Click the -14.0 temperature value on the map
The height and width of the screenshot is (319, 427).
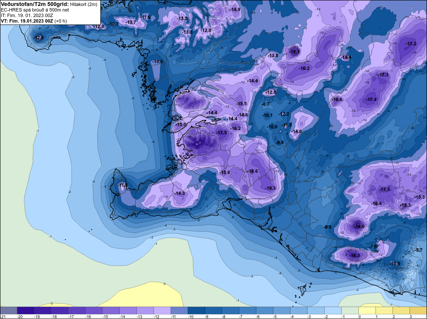[297, 131]
